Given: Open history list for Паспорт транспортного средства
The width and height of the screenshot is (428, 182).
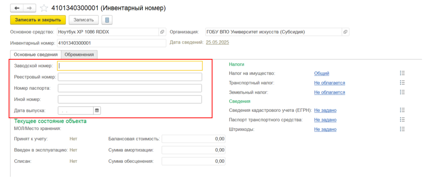Looking at the screenshot, I should point(402,120).
